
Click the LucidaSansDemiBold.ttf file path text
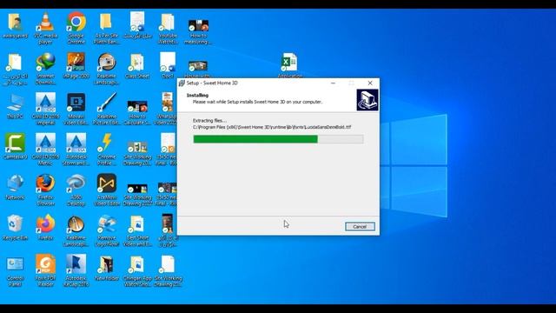click(272, 127)
